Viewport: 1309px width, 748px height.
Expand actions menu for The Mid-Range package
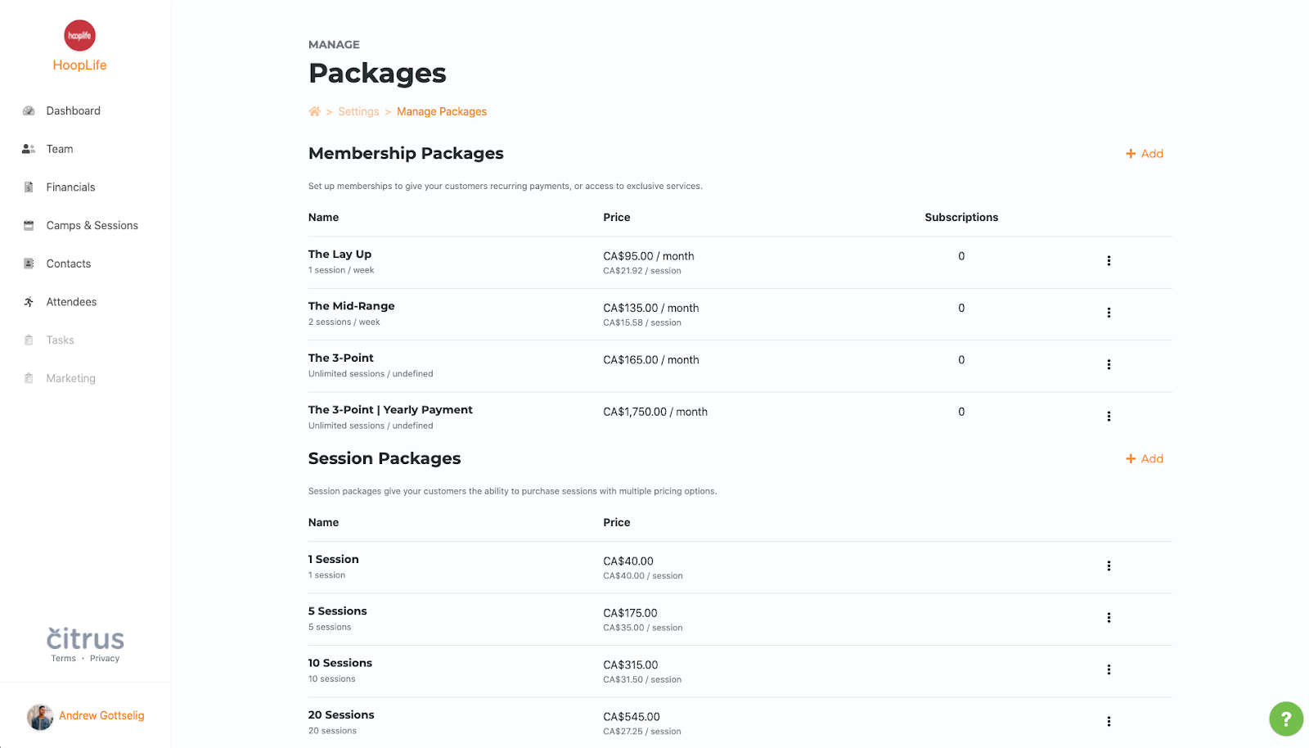(1109, 313)
